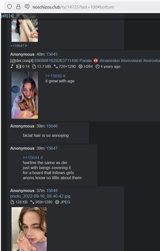Click the resize arrows icon beside 720×1280

pos(56,67)
